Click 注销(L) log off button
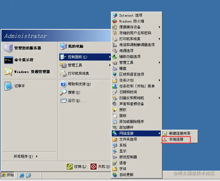220x181 pixels. [x=76, y=167]
